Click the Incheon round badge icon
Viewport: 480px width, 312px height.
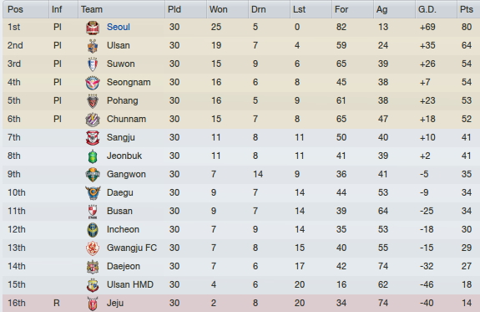click(x=93, y=230)
